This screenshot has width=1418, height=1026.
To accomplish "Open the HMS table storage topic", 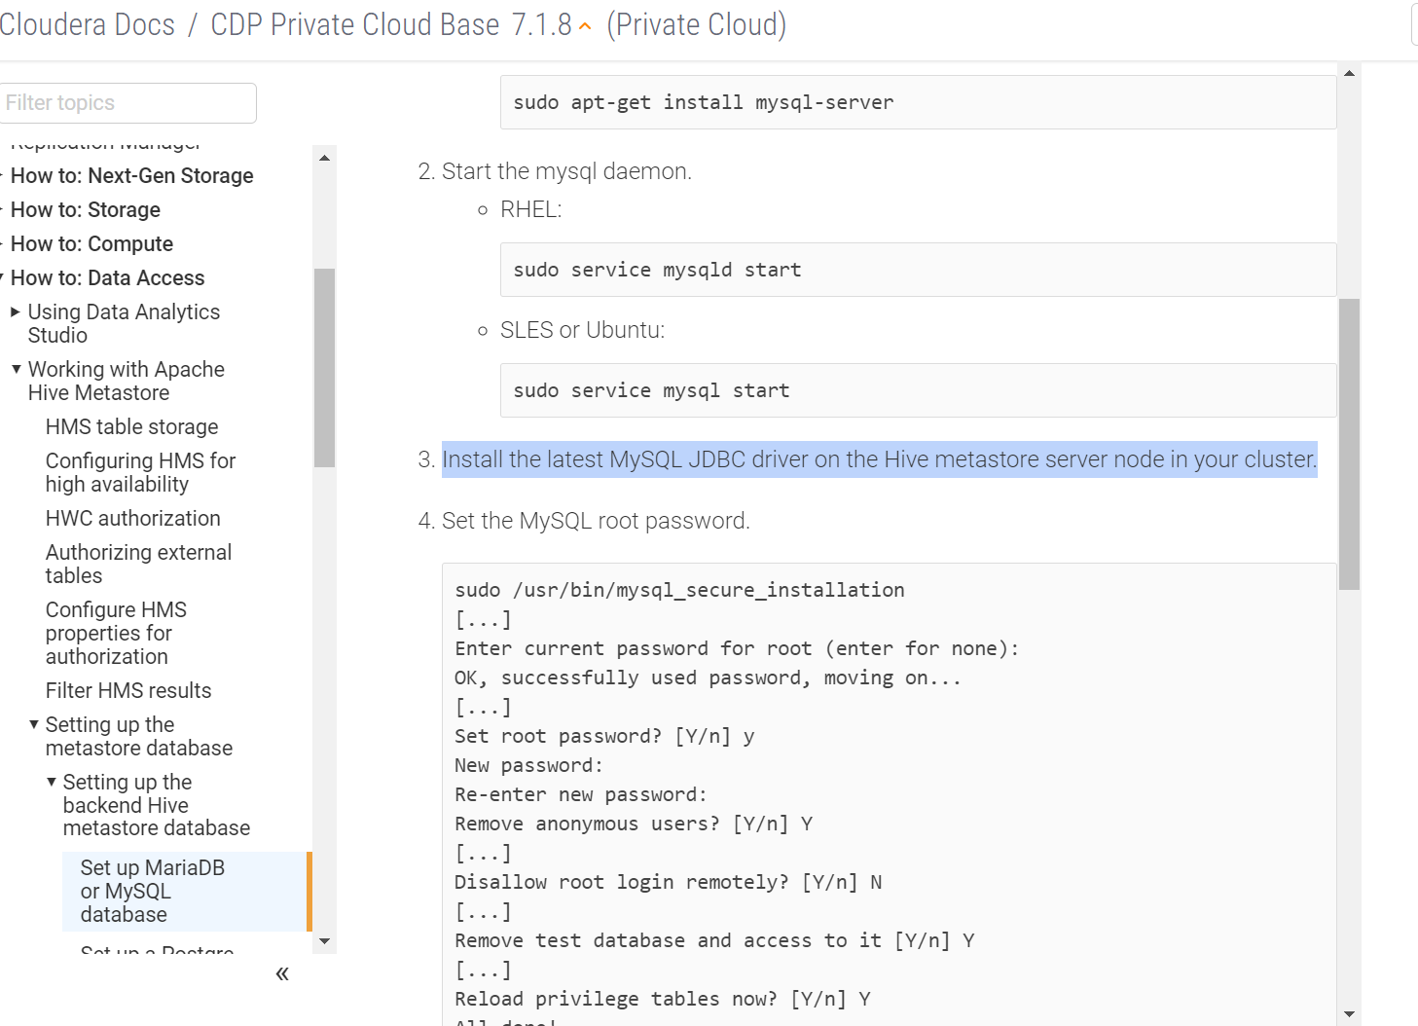I will [x=131, y=426].
